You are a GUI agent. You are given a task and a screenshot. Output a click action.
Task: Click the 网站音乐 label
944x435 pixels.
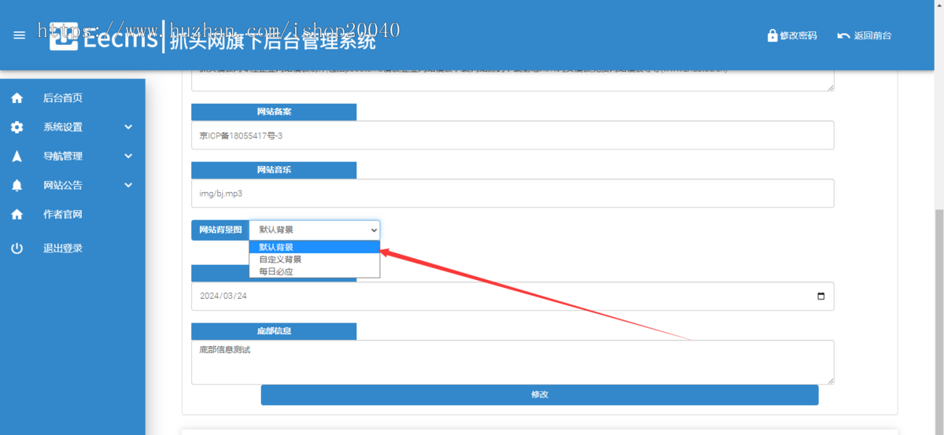(274, 170)
